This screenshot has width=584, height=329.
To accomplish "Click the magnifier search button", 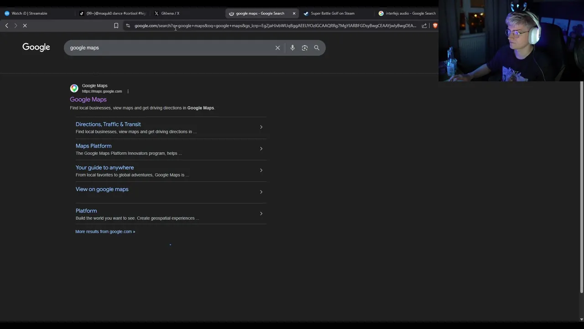I will (x=317, y=48).
